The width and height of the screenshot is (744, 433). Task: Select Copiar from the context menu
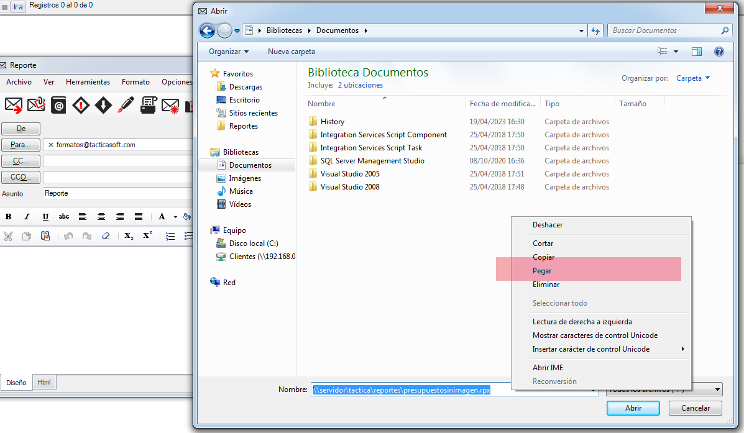pyautogui.click(x=600, y=257)
